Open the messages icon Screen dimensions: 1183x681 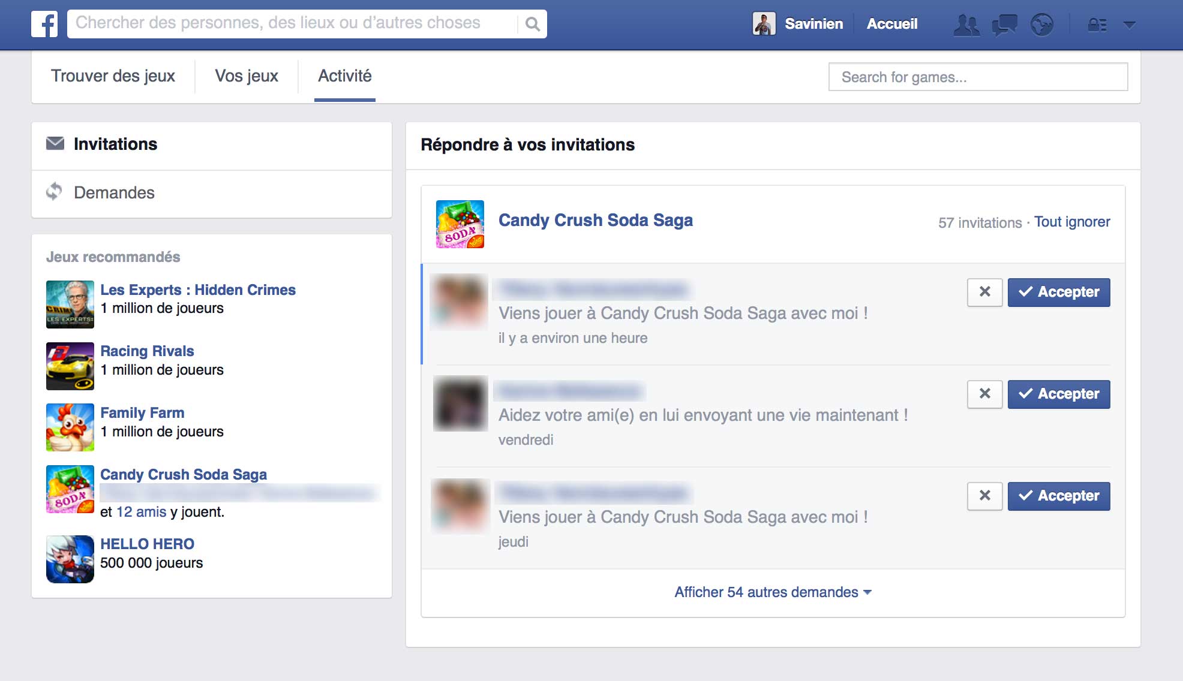[1004, 25]
